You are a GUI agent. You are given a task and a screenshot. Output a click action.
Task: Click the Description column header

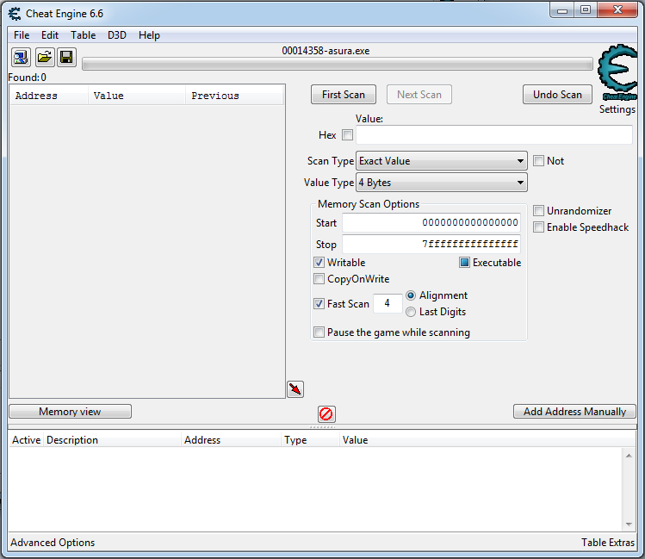(x=112, y=440)
